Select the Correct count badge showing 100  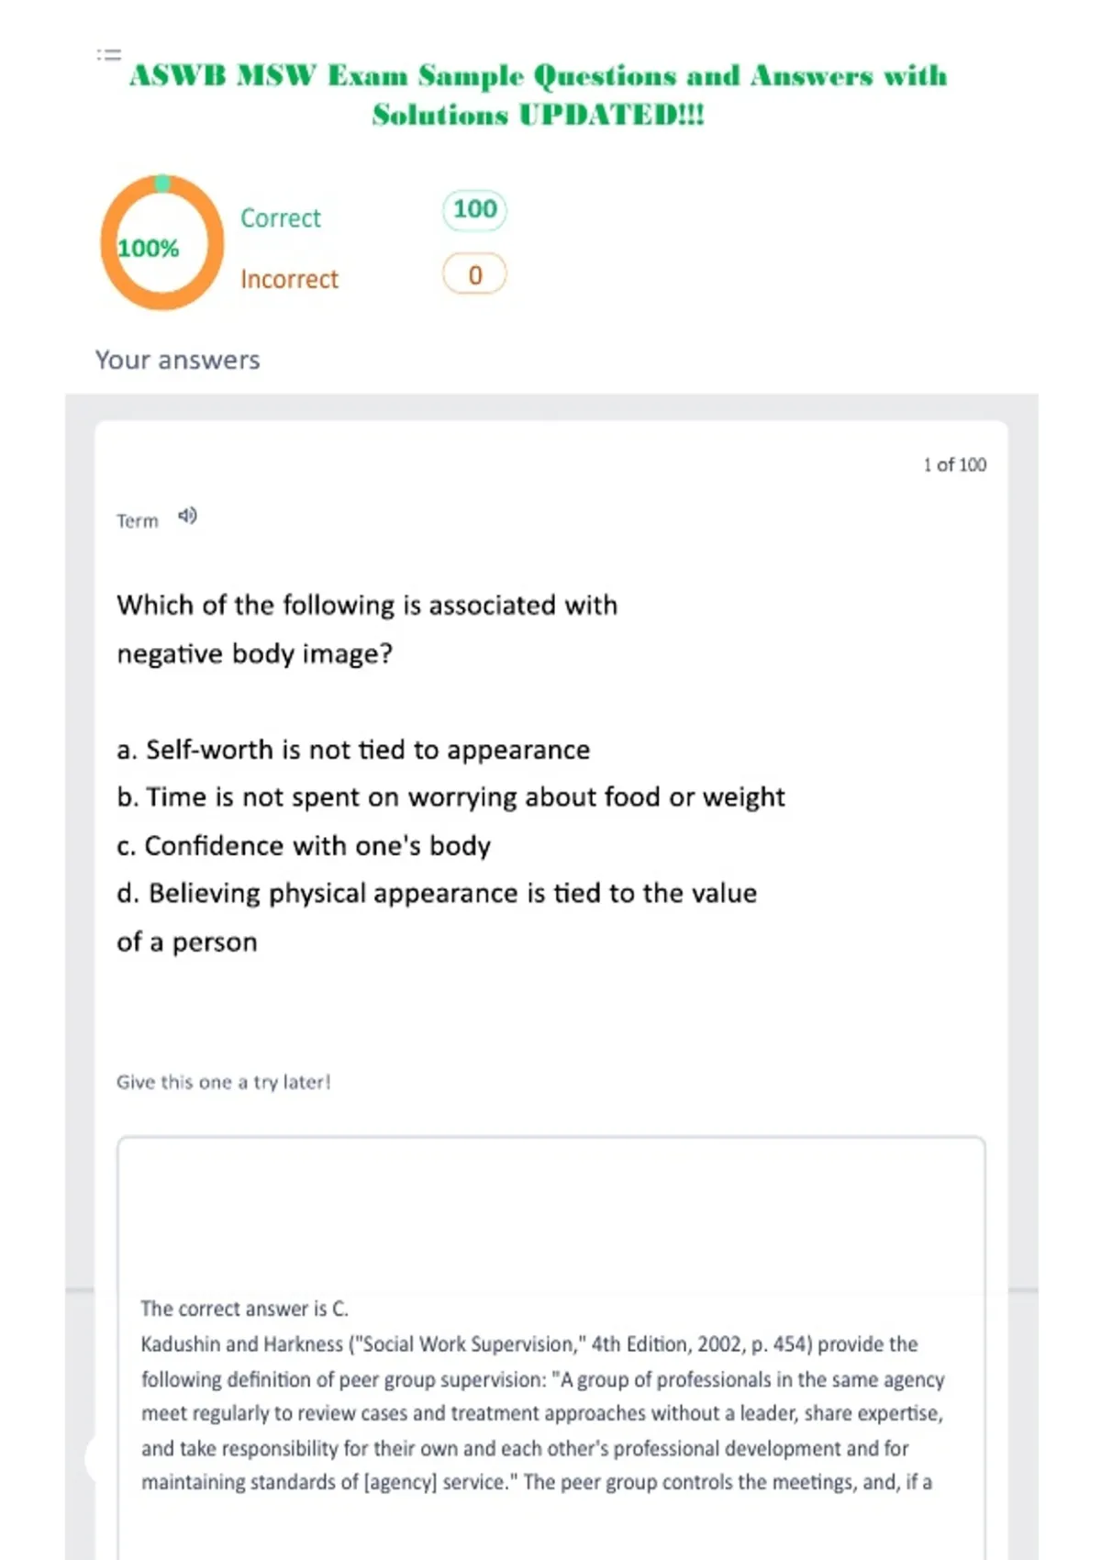pyautogui.click(x=474, y=210)
